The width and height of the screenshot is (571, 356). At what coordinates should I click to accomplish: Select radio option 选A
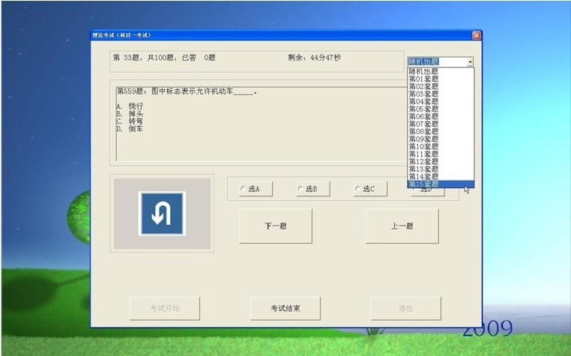point(256,189)
